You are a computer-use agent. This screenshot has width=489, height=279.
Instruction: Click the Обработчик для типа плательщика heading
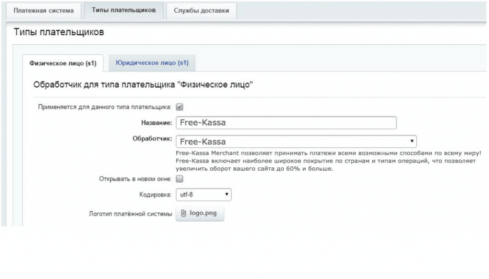pyautogui.click(x=143, y=85)
